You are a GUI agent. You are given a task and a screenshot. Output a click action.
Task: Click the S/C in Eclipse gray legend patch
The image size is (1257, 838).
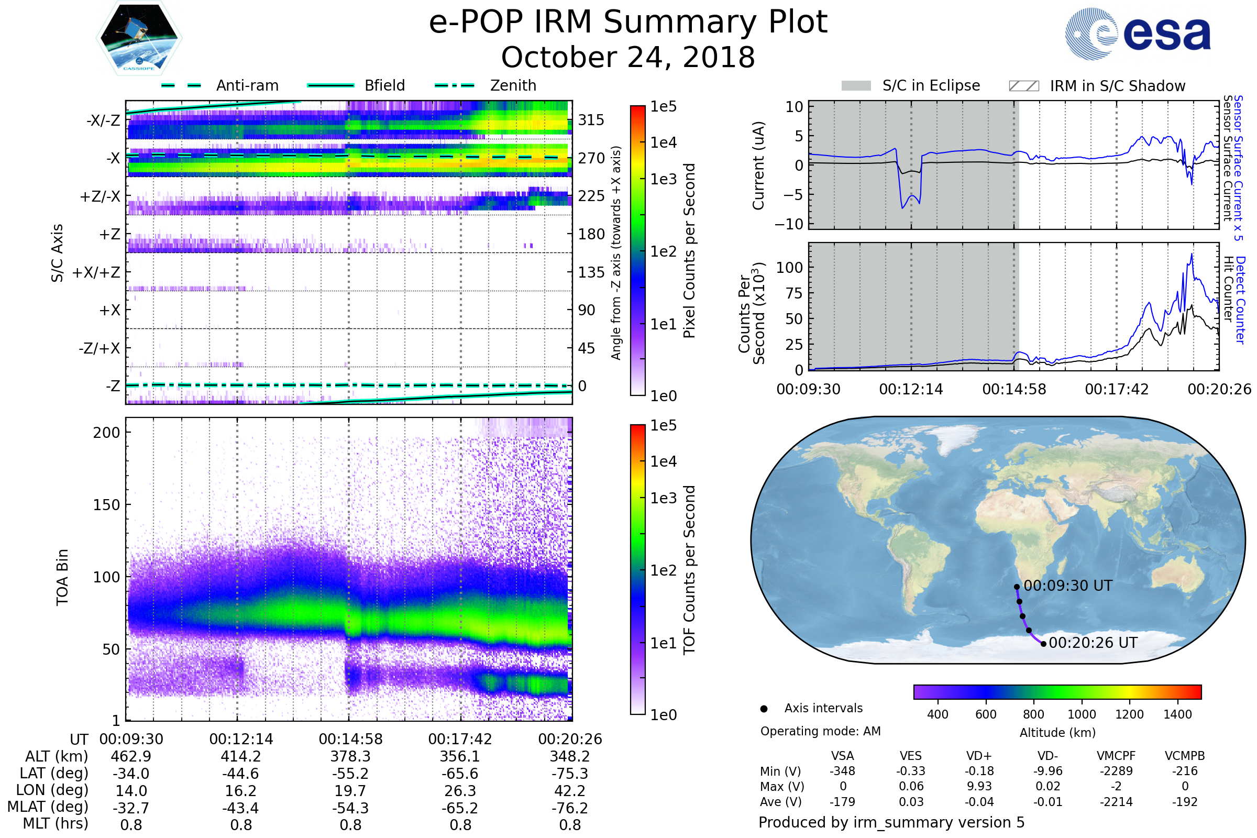coord(856,86)
